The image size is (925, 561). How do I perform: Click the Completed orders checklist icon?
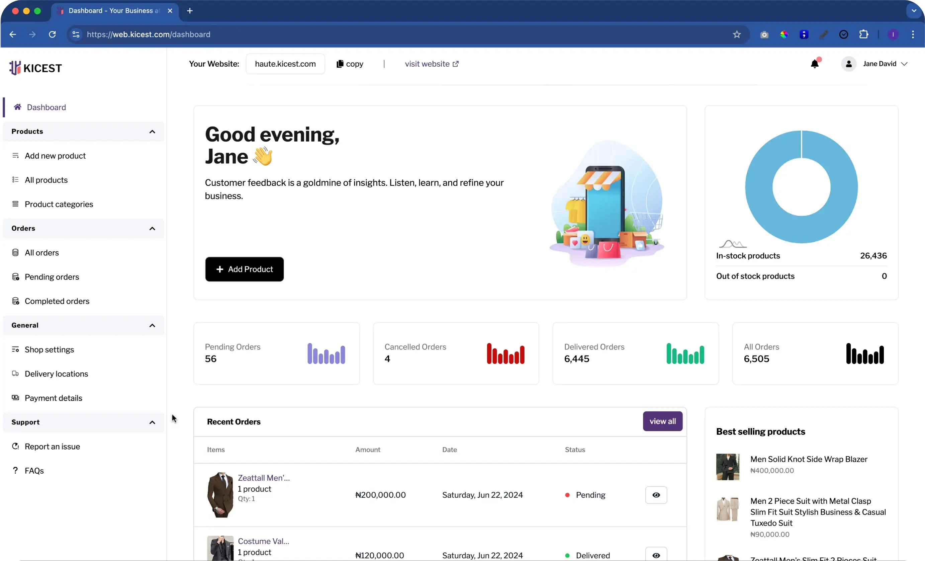[15, 301]
